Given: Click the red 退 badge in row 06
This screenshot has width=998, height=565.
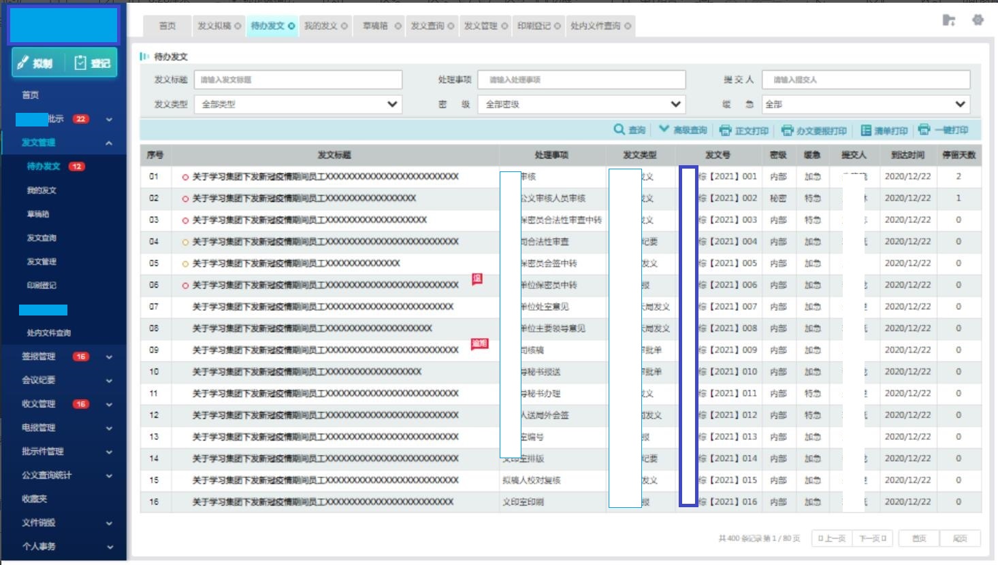Looking at the screenshot, I should click(477, 279).
